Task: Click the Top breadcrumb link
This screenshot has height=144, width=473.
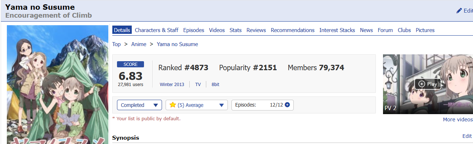Action: [x=116, y=44]
